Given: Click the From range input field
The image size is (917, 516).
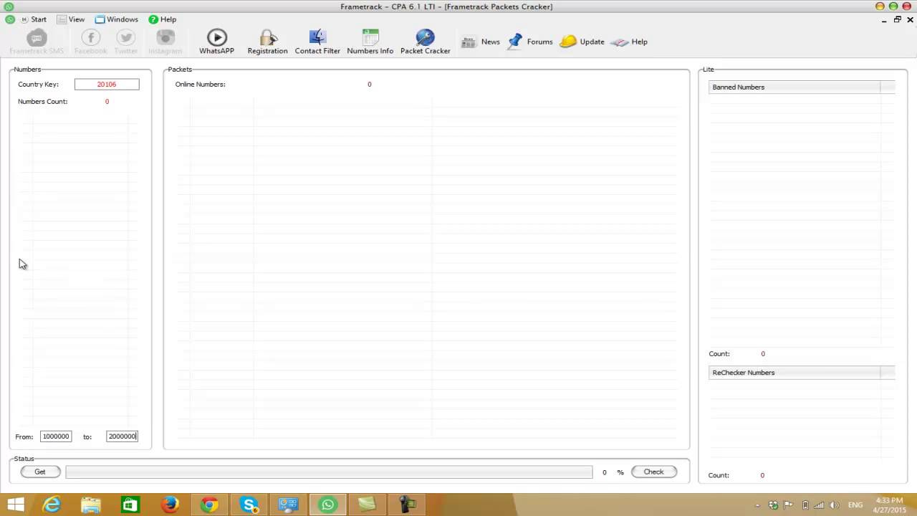Looking at the screenshot, I should (56, 436).
